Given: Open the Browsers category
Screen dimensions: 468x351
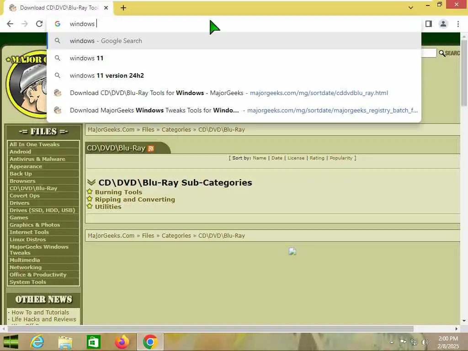Looking at the screenshot, I should click(22, 181).
